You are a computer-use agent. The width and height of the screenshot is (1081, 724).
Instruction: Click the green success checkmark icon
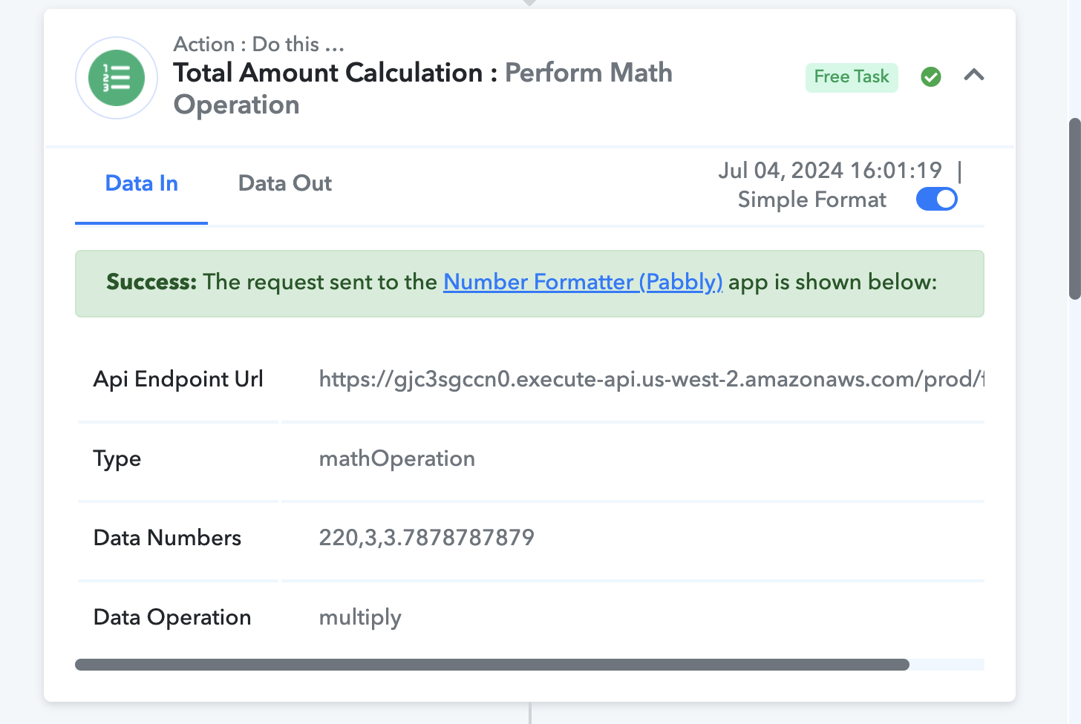(x=930, y=76)
